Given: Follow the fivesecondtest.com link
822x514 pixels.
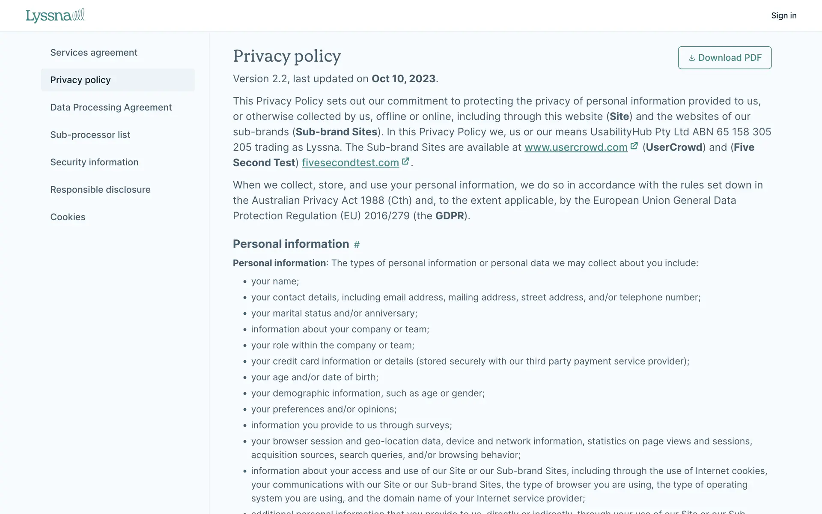Looking at the screenshot, I should tap(350, 163).
